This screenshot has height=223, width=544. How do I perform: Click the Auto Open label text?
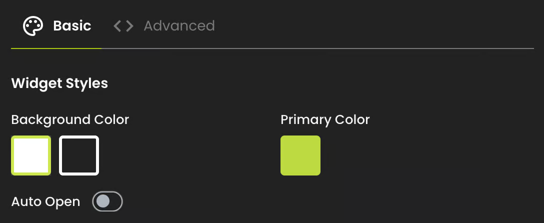pyautogui.click(x=45, y=202)
